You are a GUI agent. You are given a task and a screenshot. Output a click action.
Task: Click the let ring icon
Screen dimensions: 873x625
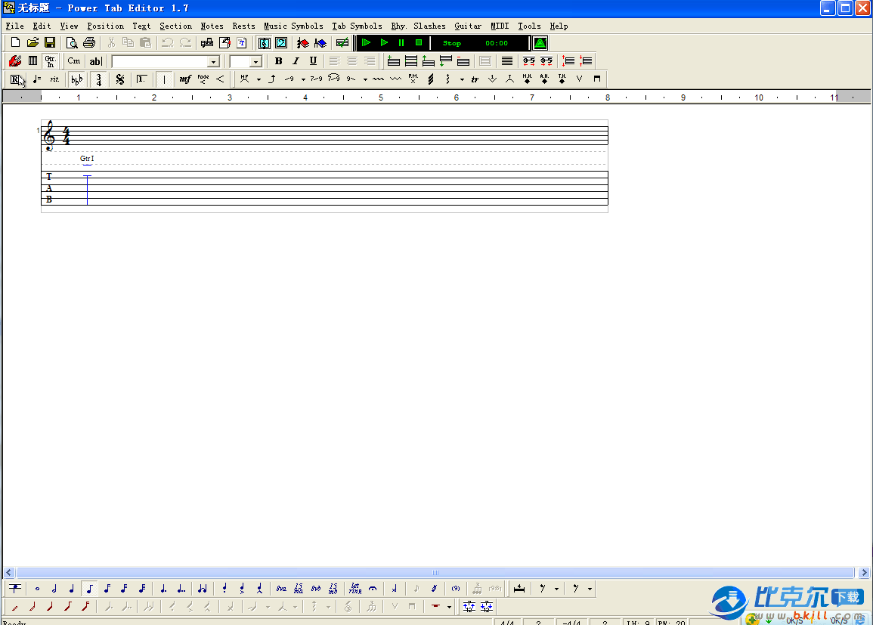354,589
